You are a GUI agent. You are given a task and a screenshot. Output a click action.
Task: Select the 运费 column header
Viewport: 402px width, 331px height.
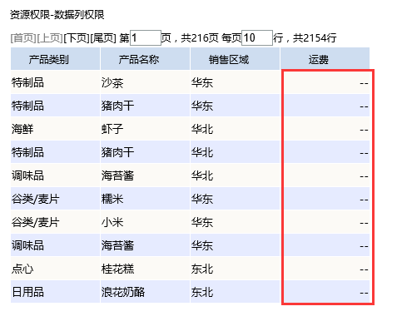(x=325, y=59)
